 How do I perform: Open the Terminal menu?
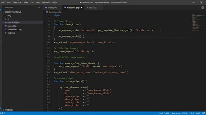point(46,3)
